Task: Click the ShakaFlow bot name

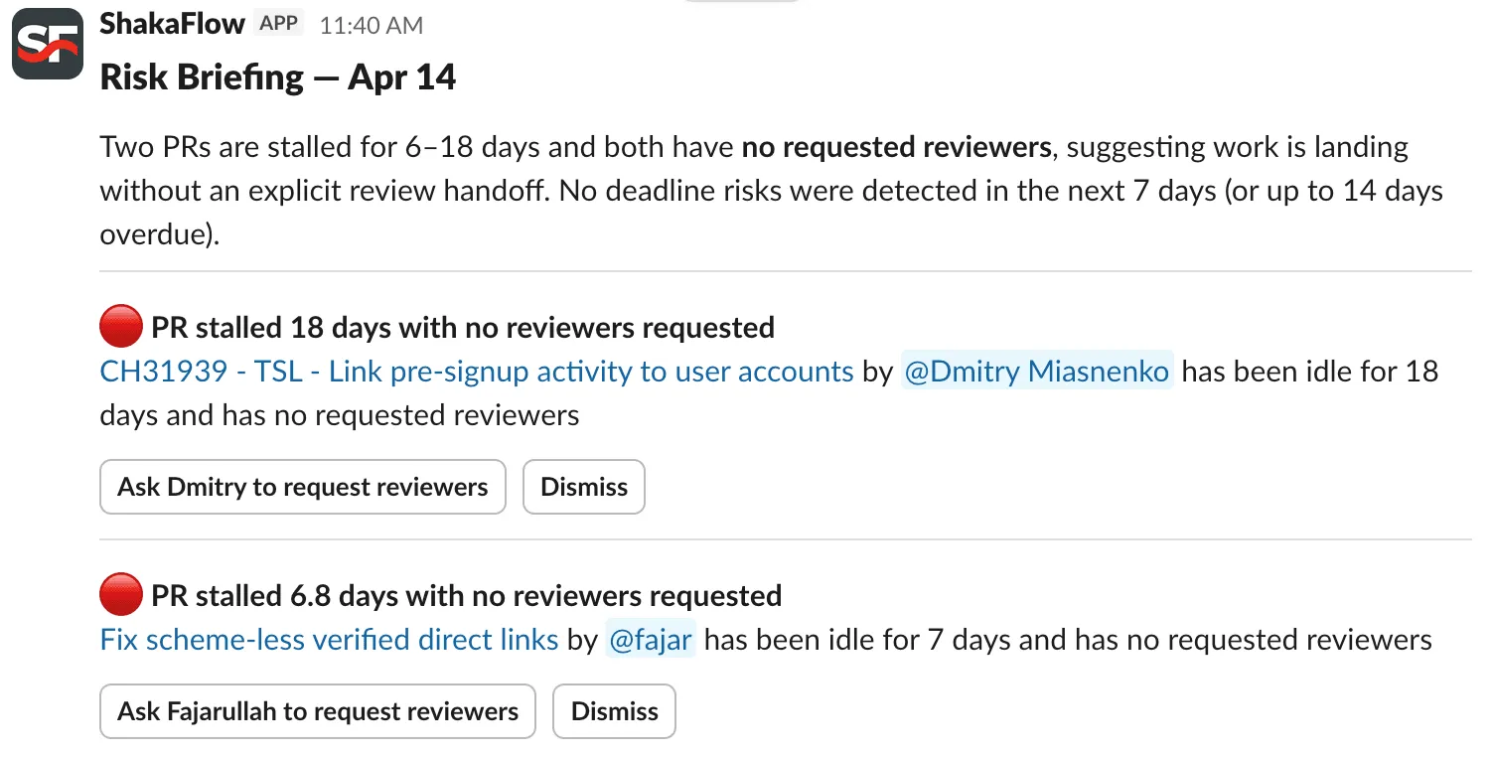Action: coord(172,23)
